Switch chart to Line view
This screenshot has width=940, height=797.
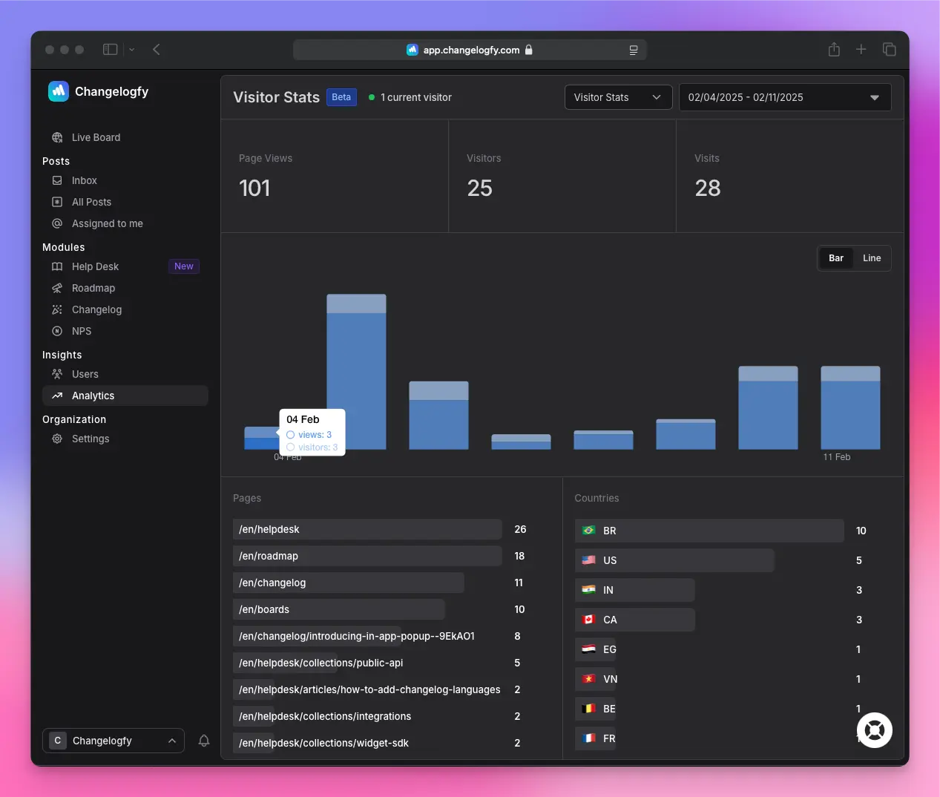872,258
